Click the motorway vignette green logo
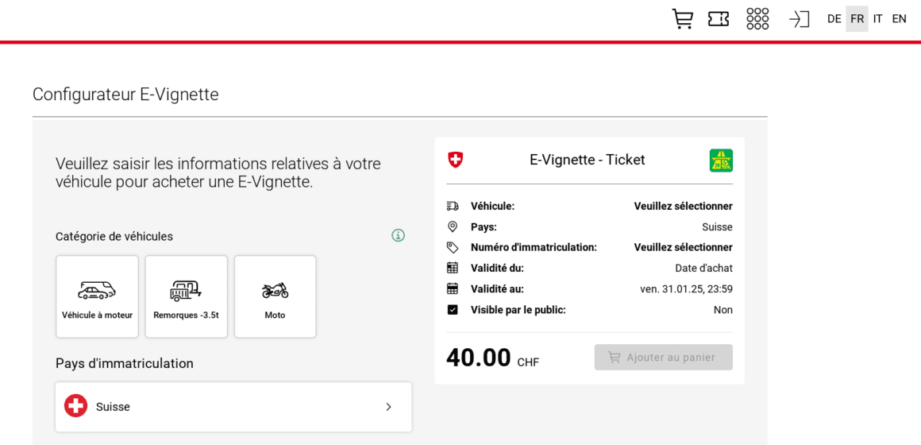 721,161
